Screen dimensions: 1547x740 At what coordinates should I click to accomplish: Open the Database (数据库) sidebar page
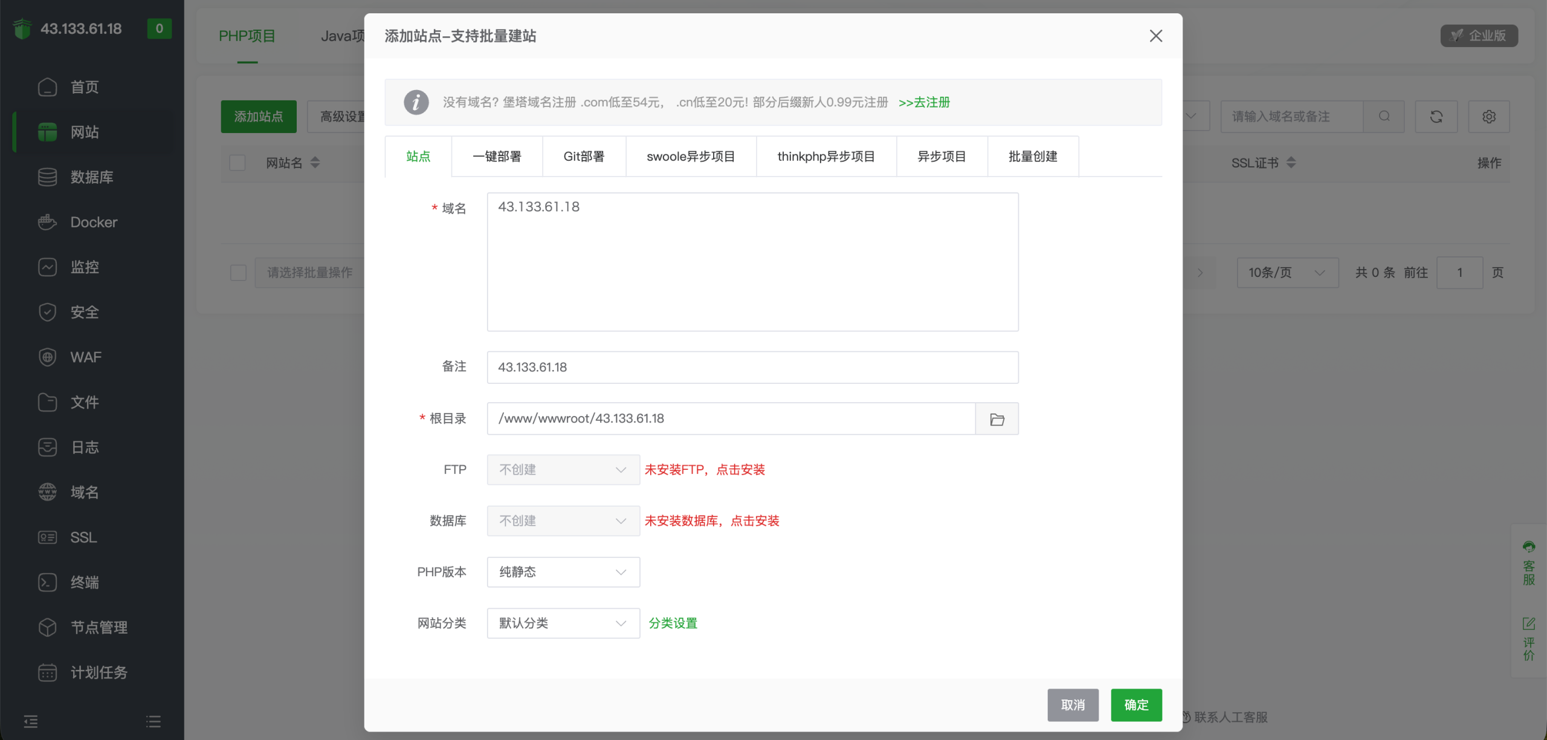(91, 177)
